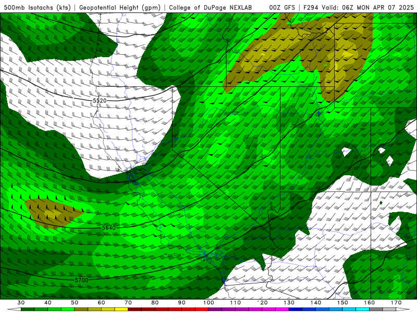
Task: Click the 60 tick label on the colorbar
Action: pos(101,303)
